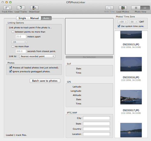This screenshot has width=151, height=141.
Task: Select the DSC03016.JPG photo thumbnail
Action: tap(131, 64)
